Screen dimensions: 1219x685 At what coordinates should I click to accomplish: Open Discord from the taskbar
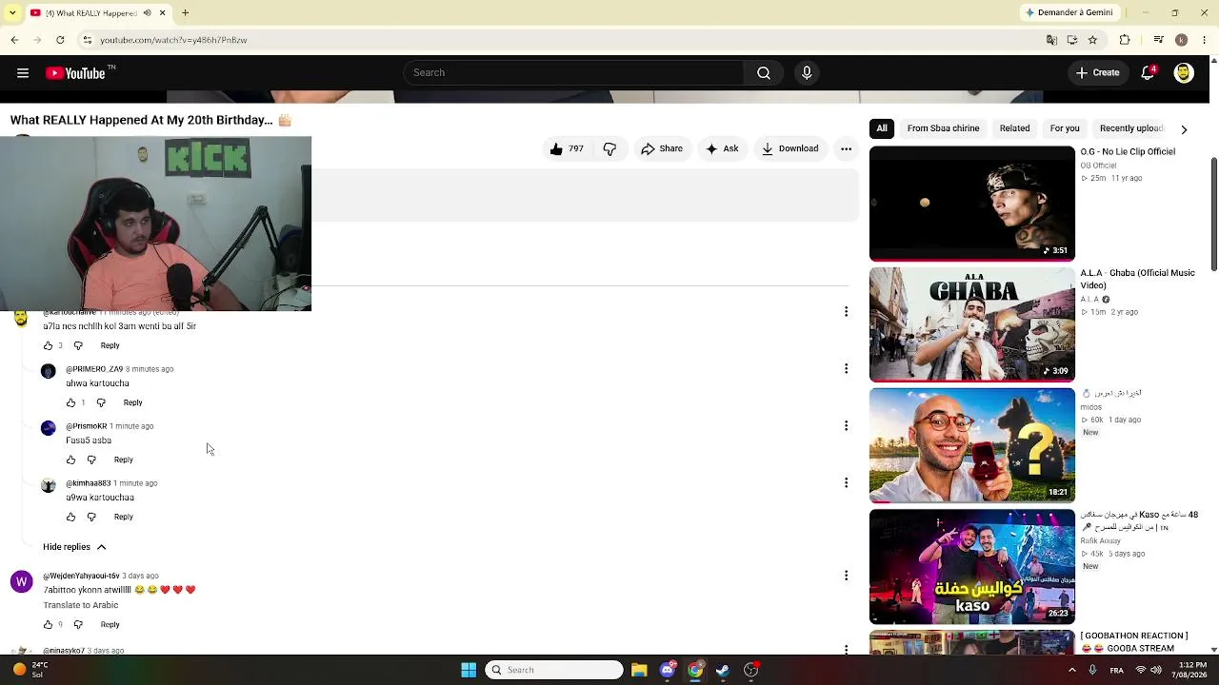[668, 670]
